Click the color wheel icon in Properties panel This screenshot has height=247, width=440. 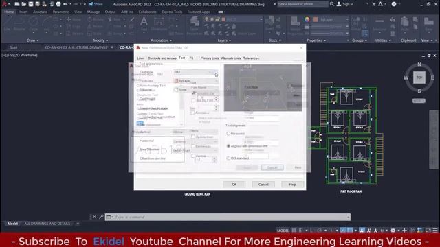click(307, 20)
